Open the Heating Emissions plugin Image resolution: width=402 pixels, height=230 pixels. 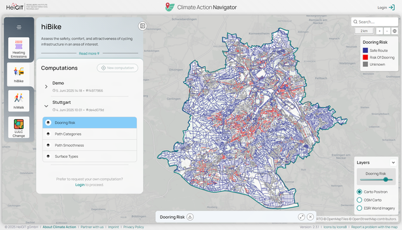19,48
